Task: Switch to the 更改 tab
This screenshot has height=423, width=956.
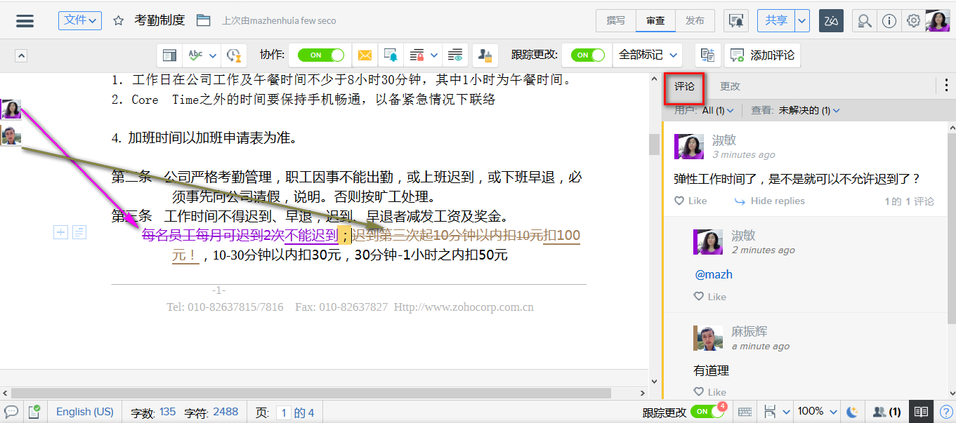Action: (728, 88)
